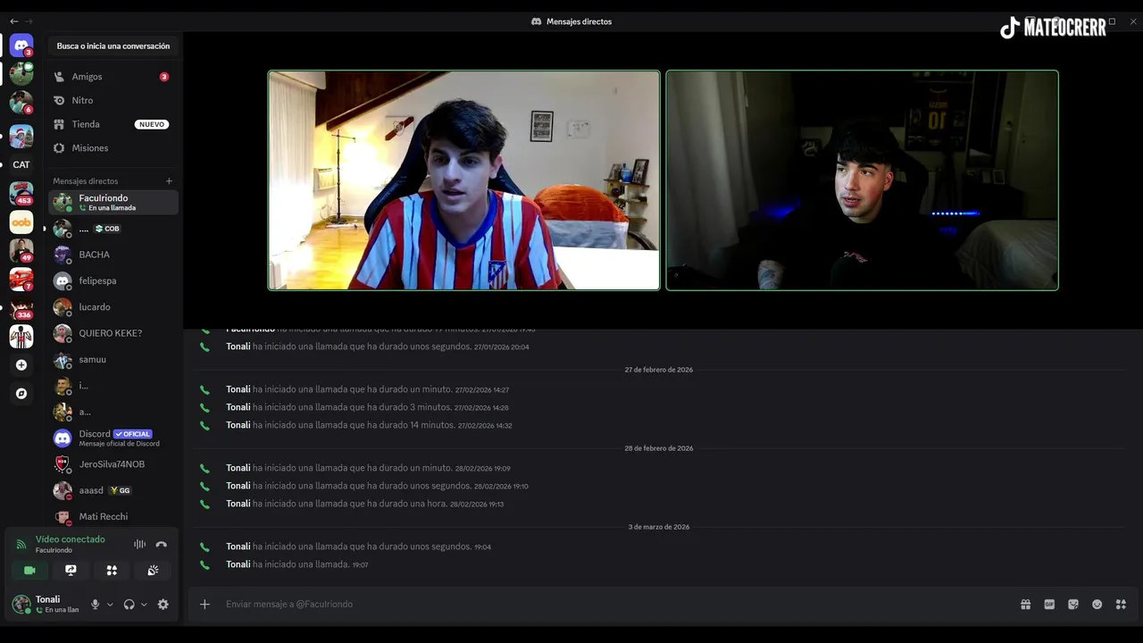
Task: Open the aaasd direct message
Action: tap(113, 490)
